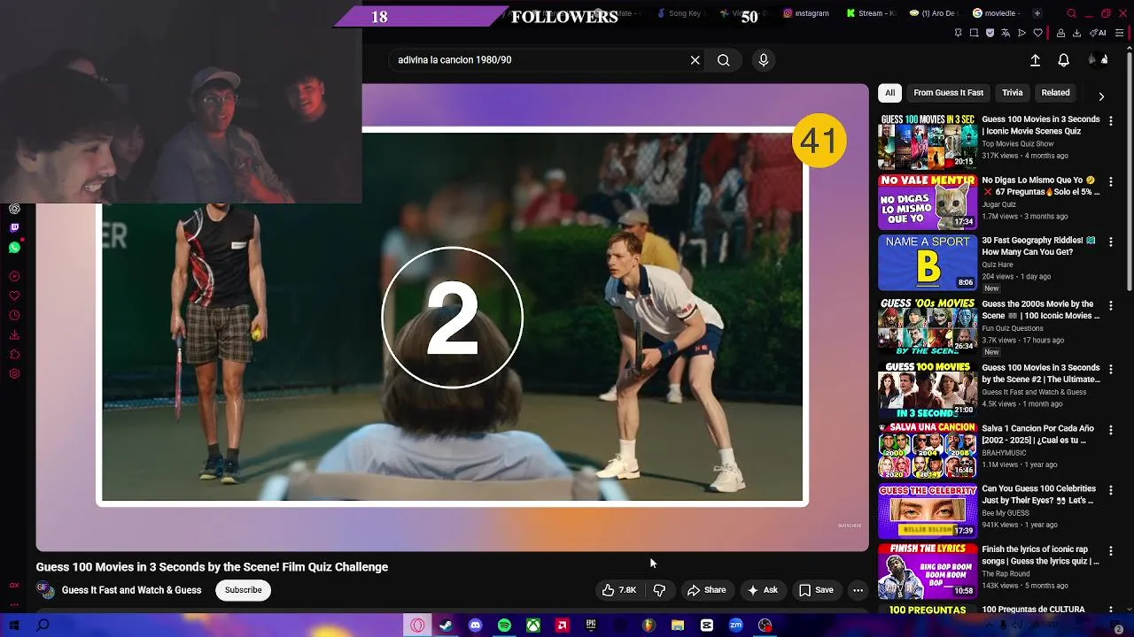Dislike the current video
Image resolution: width=1134 pixels, height=637 pixels.
659,590
